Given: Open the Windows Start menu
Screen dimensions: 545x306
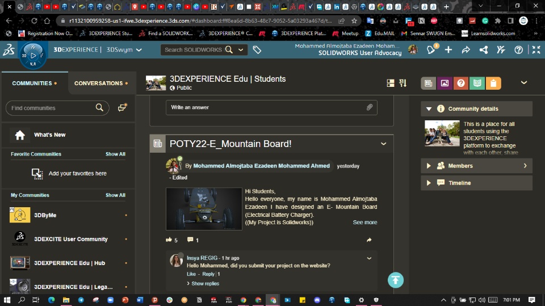Looking at the screenshot, I should coord(7,300).
